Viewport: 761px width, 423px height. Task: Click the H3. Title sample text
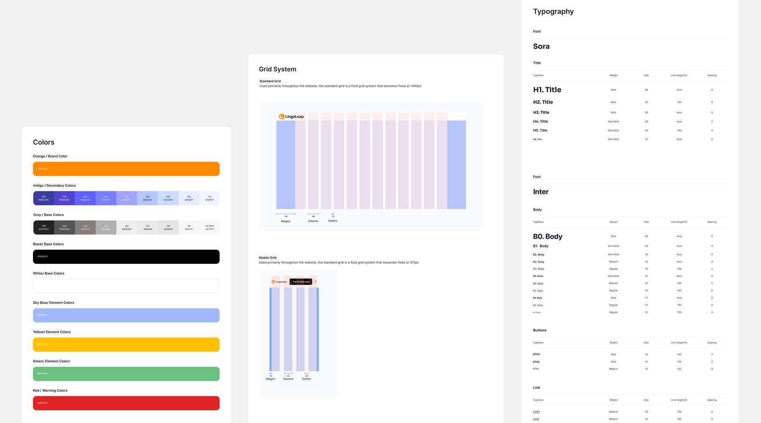click(541, 113)
